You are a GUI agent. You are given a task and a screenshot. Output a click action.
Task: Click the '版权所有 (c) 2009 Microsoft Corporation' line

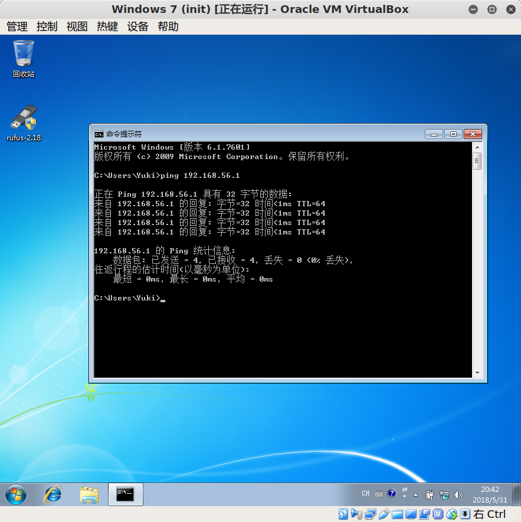[x=222, y=157]
